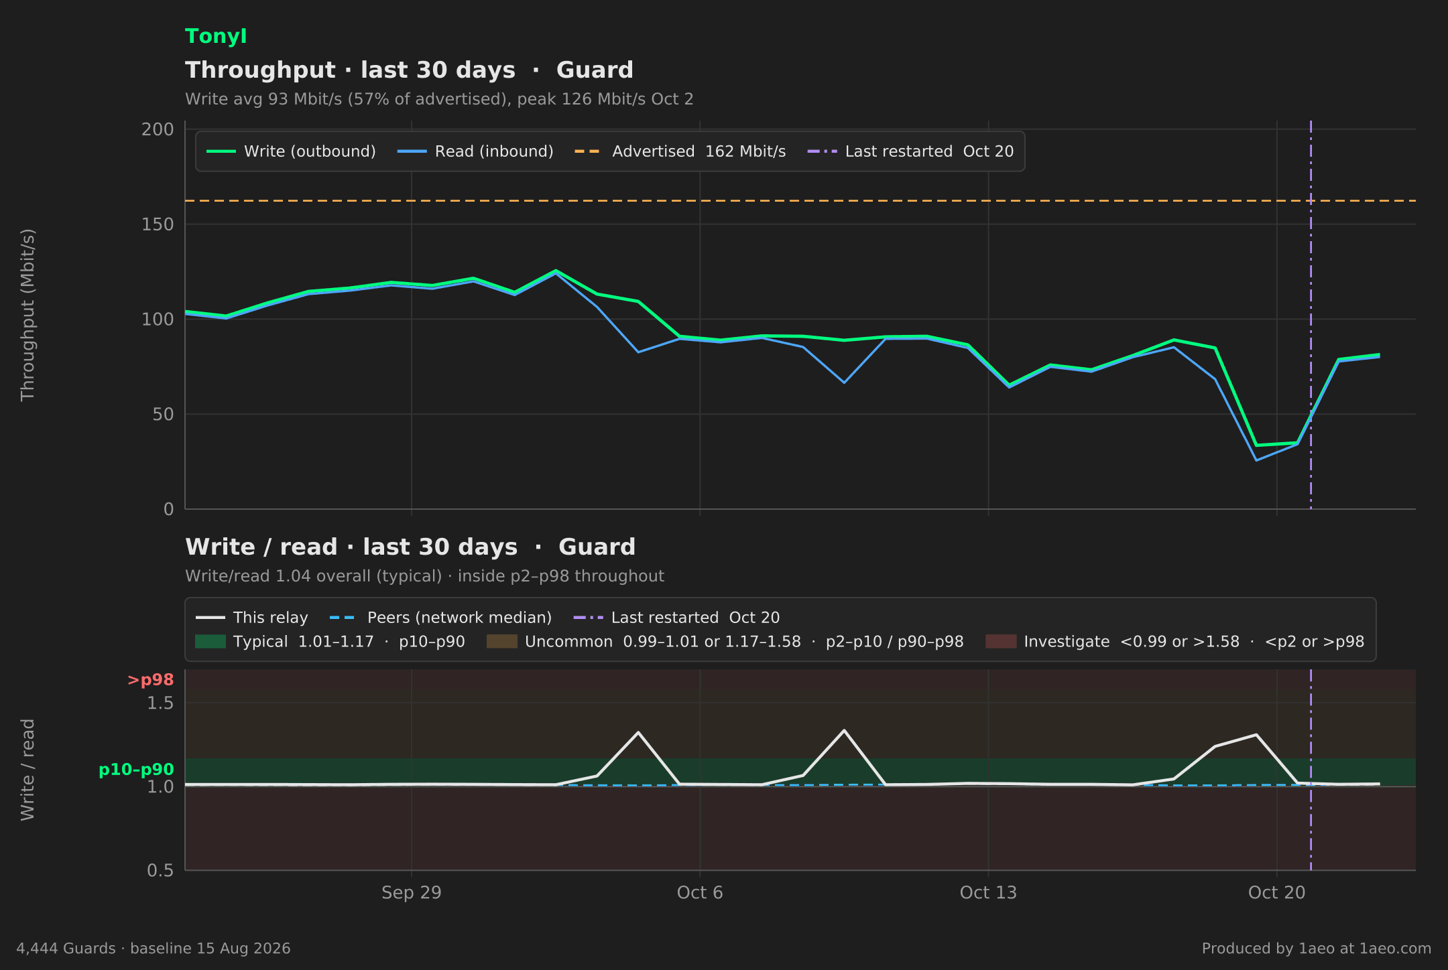1448x970 pixels.
Task: Click the Sep 29 x-axis tick label
Action: (412, 893)
